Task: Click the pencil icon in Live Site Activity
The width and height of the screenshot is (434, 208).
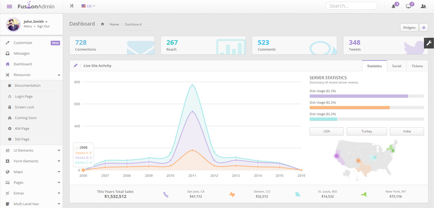Action: tap(75, 66)
